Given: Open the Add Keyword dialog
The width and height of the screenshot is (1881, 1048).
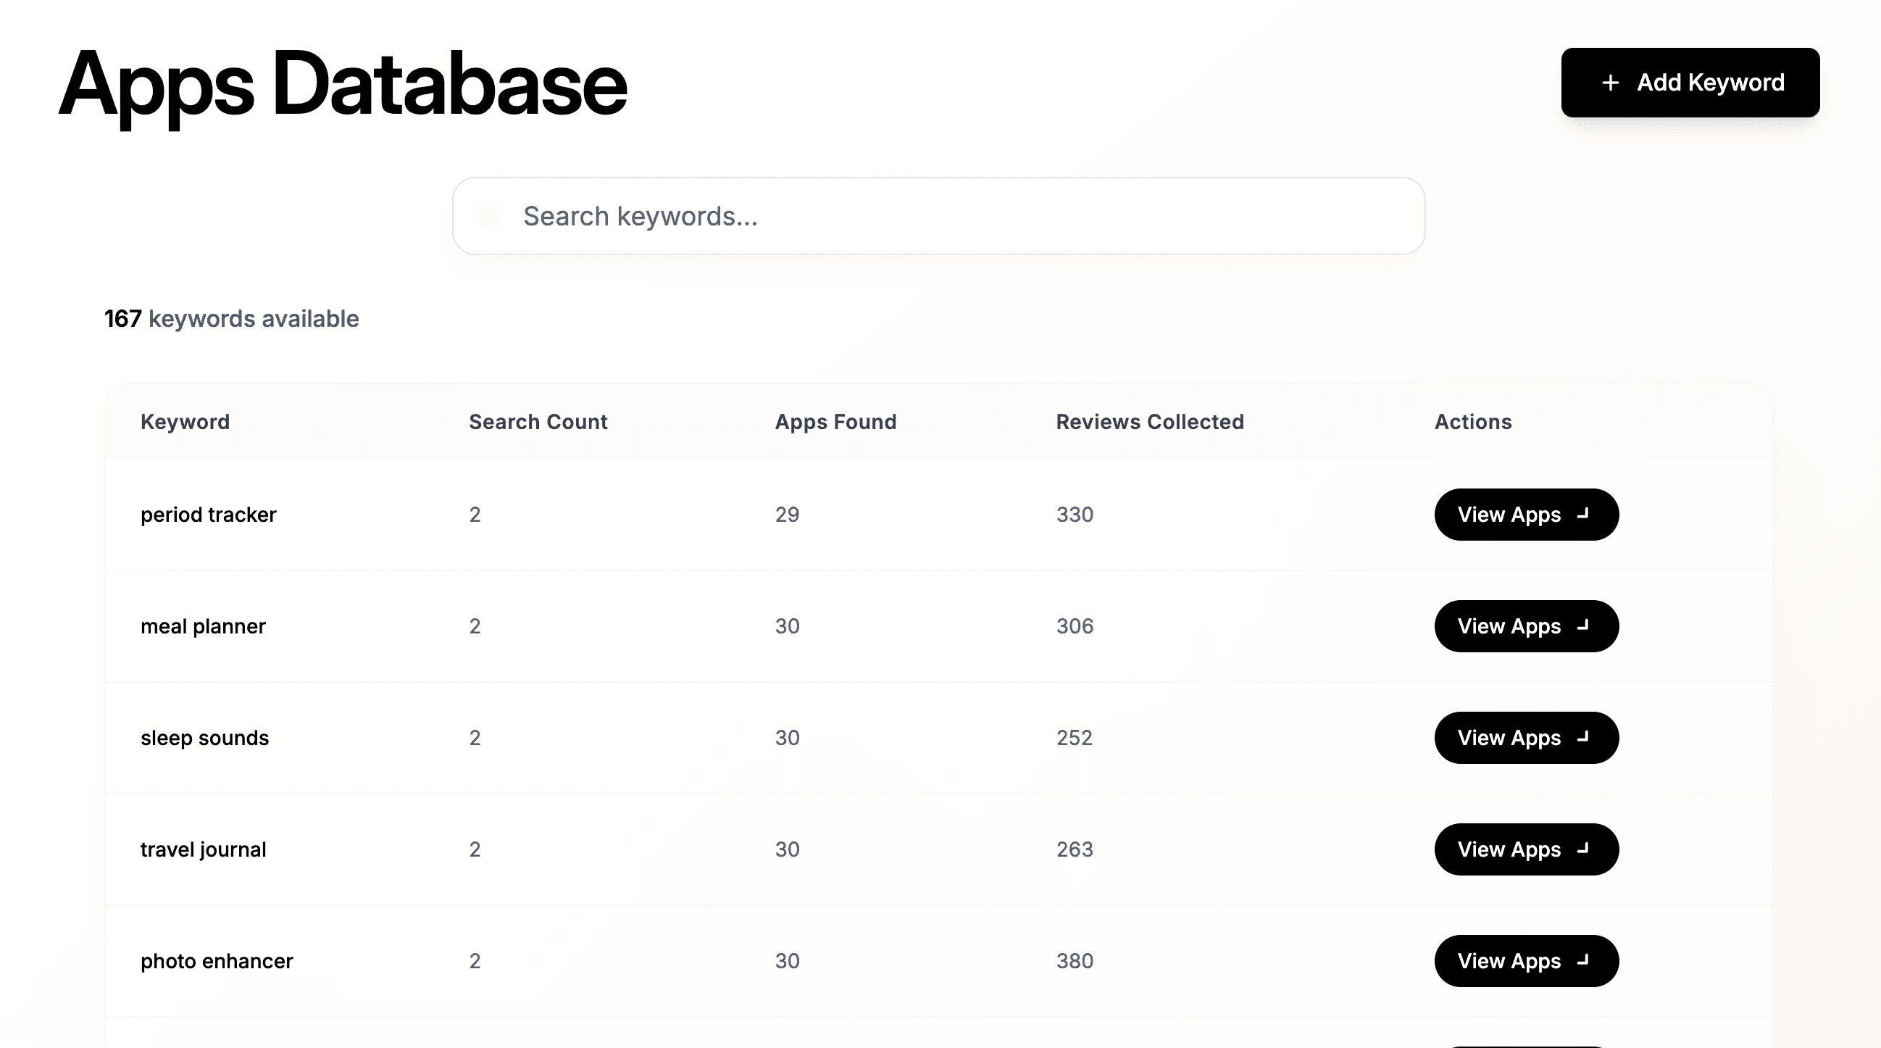Looking at the screenshot, I should (1690, 82).
